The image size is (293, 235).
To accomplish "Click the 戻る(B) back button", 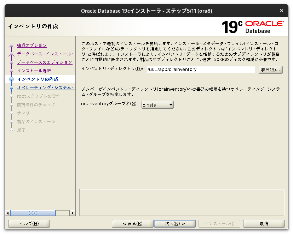I will (132, 223).
